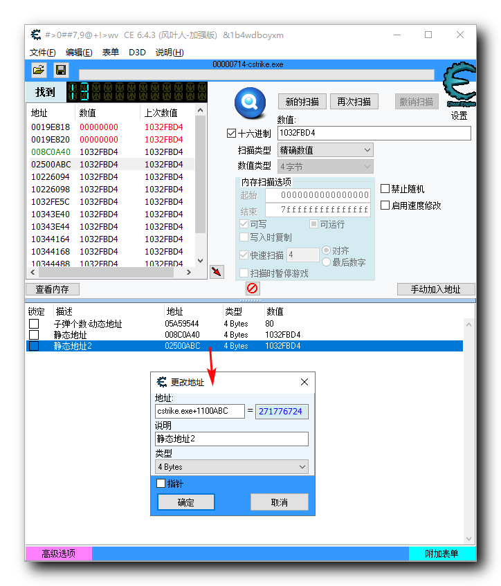This screenshot has height=586, width=501.
Task: Select result row 10226094
Action: coord(111,177)
